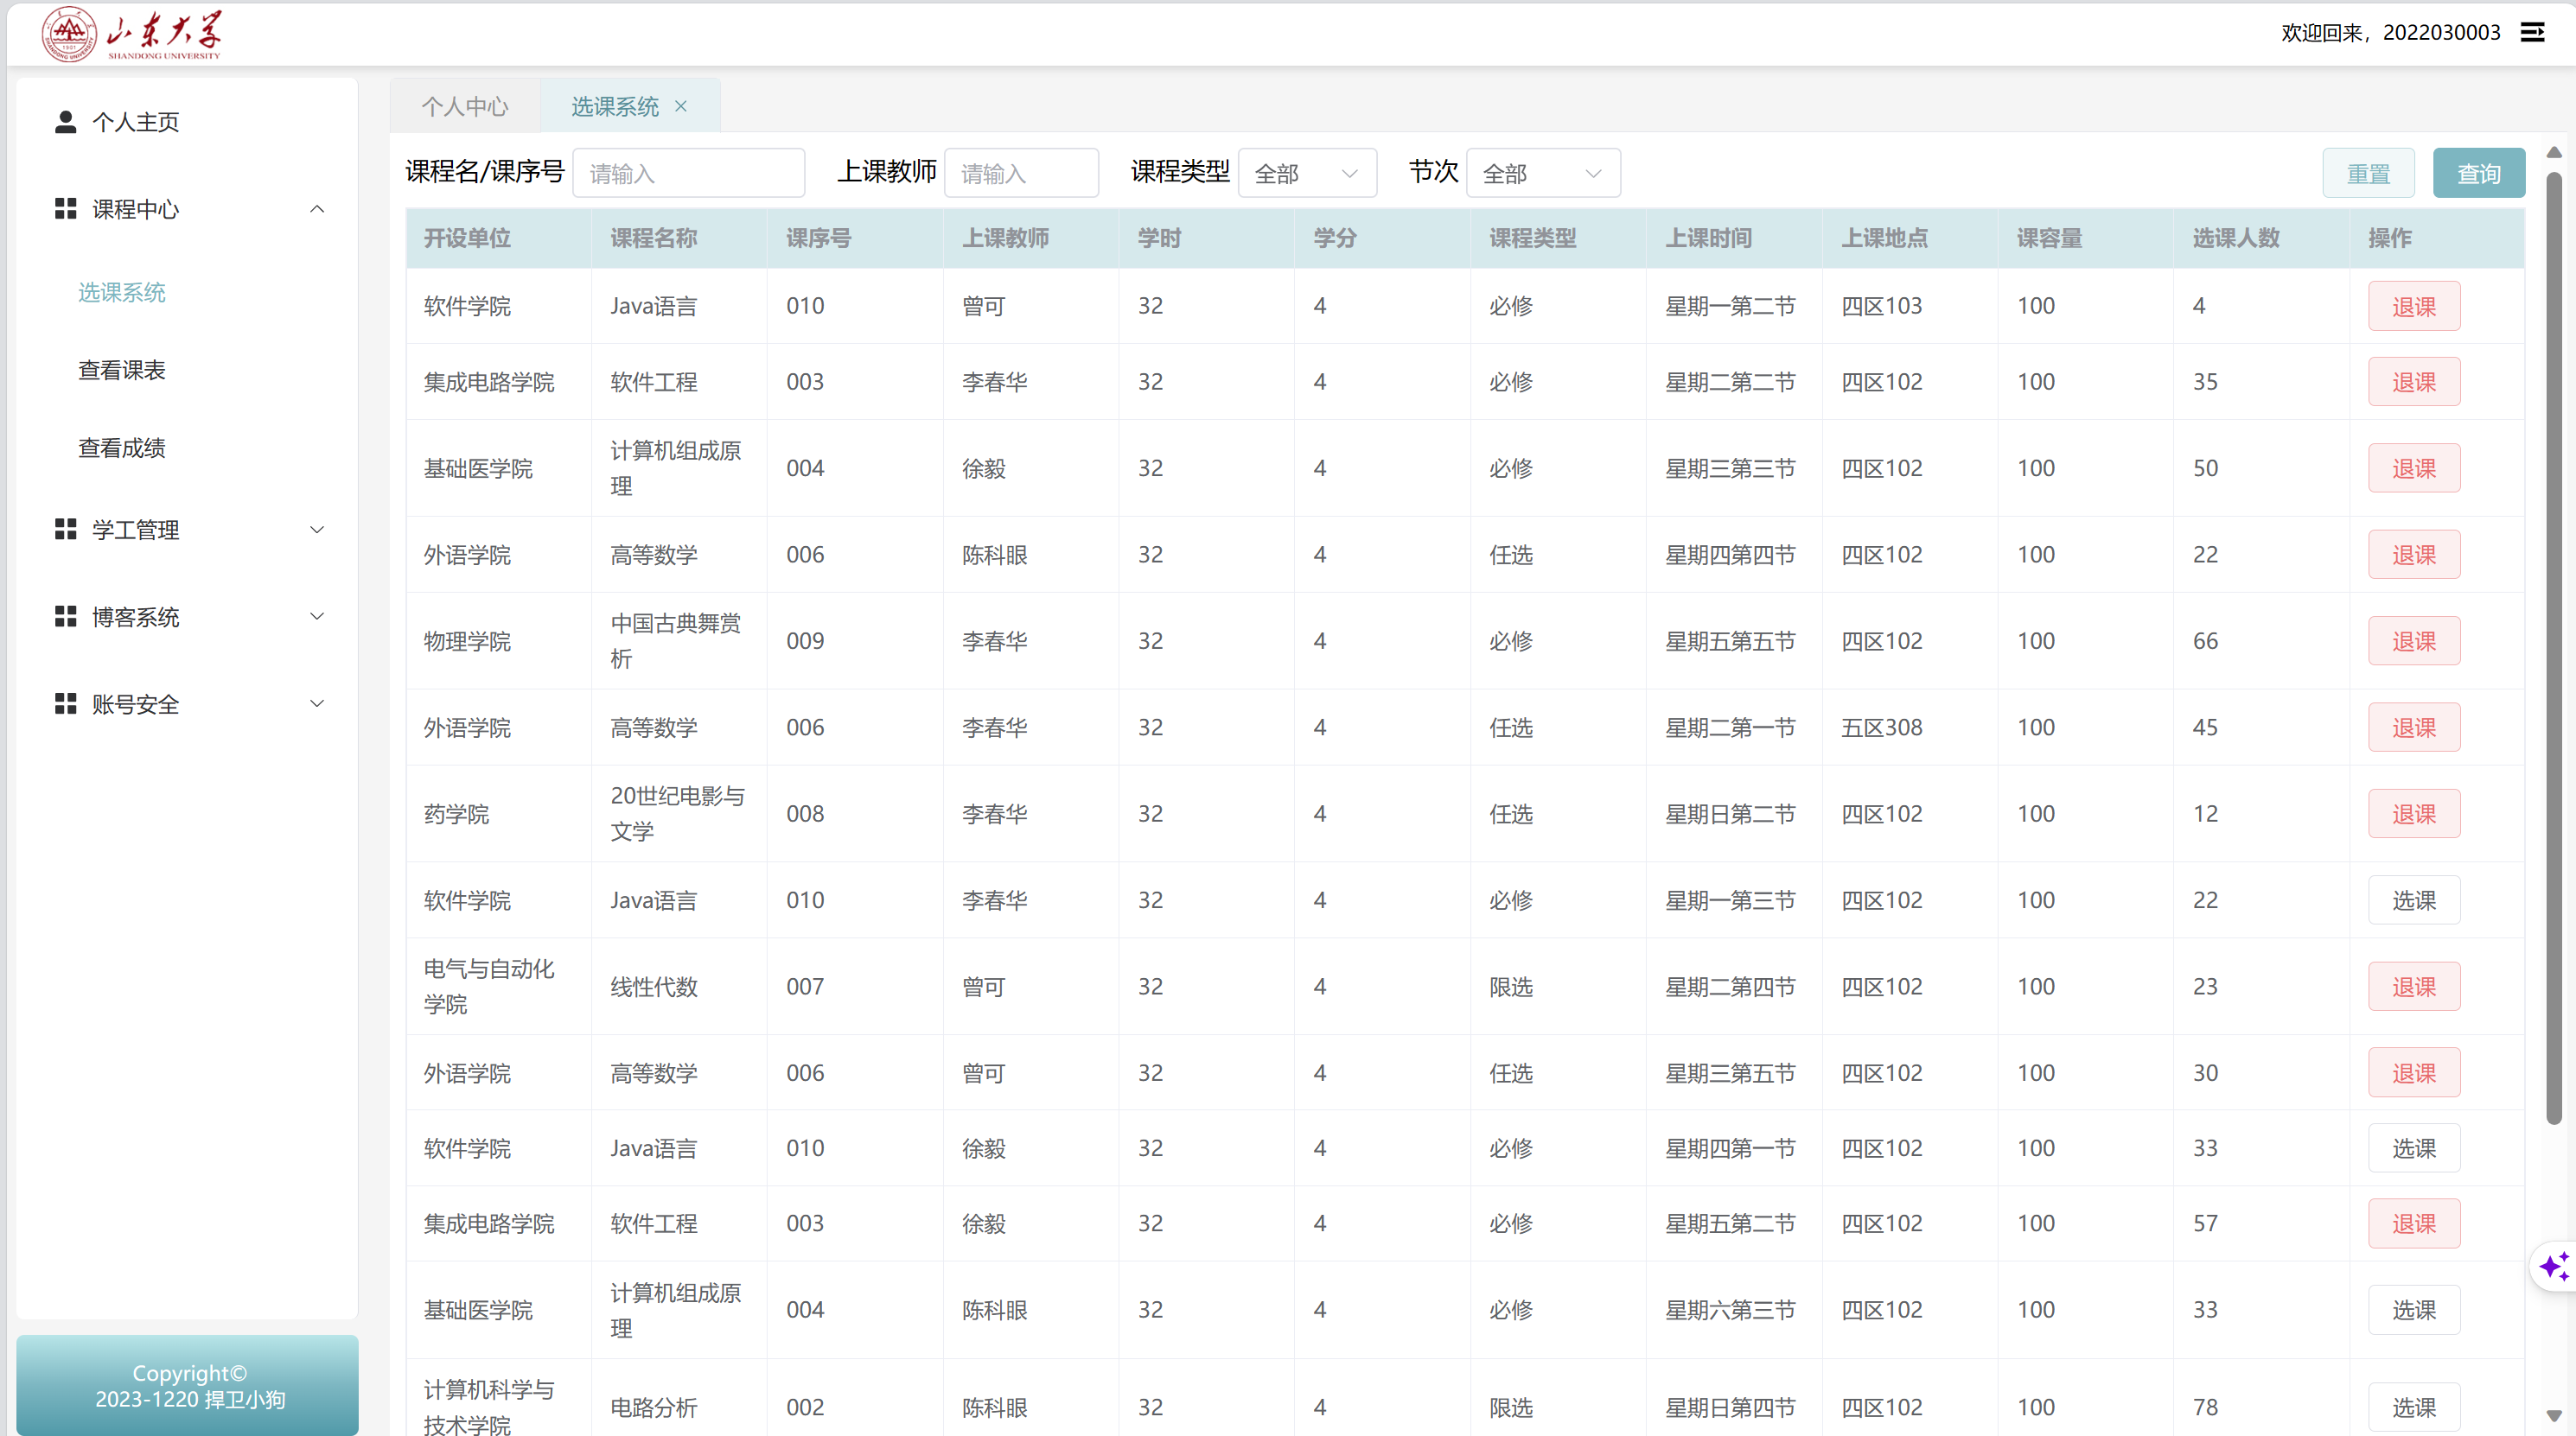
Task: Drop 计算机组成原理 taught by 徐毅
Action: pyautogui.click(x=2413, y=467)
